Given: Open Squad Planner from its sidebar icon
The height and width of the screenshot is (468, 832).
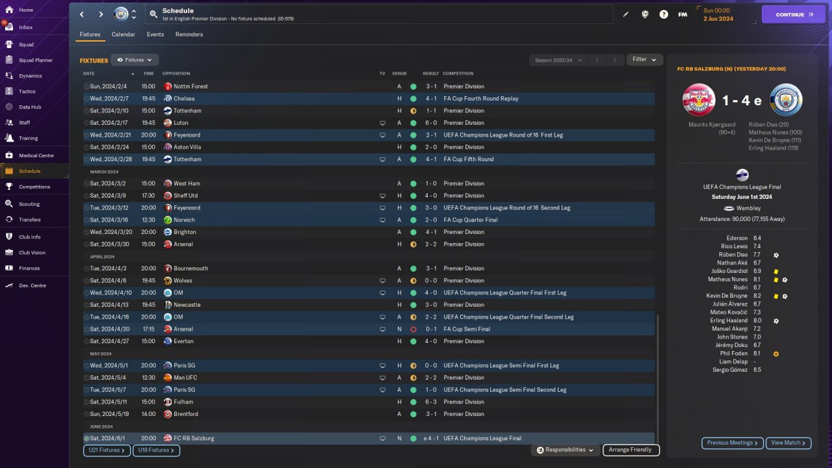Looking at the screenshot, I should 9,60.
